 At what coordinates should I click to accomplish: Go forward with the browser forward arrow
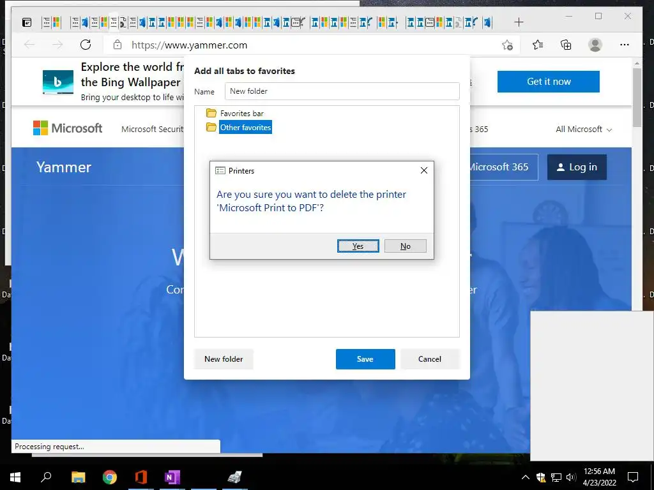point(57,45)
